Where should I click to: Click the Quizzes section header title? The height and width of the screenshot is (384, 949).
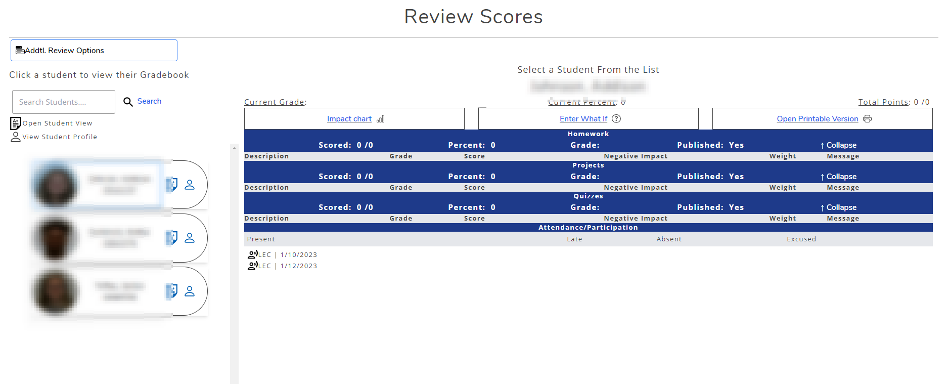click(588, 196)
